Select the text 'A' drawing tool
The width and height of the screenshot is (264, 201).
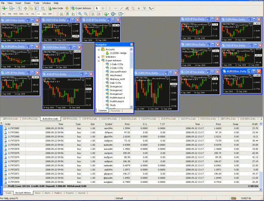click(139, 8)
